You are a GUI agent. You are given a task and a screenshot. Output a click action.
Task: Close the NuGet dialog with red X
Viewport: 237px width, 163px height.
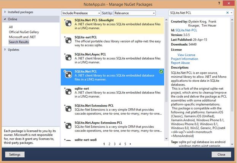(229, 3)
